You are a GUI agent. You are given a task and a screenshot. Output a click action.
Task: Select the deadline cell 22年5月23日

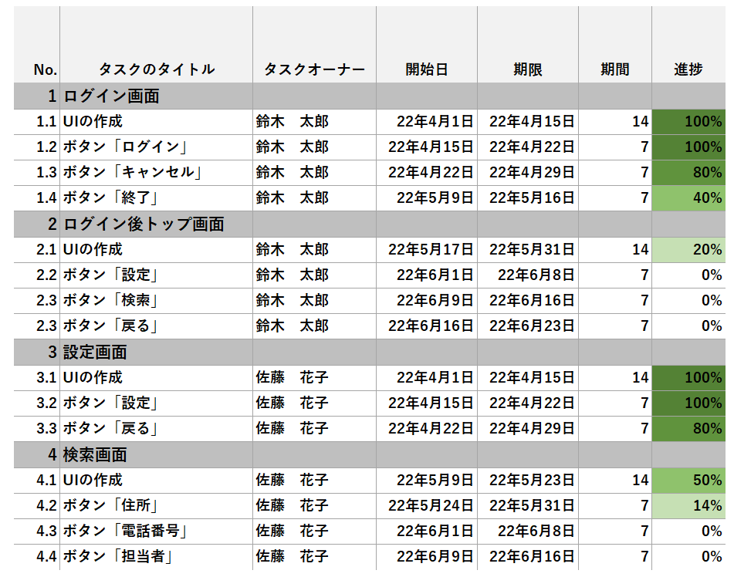tap(527, 480)
